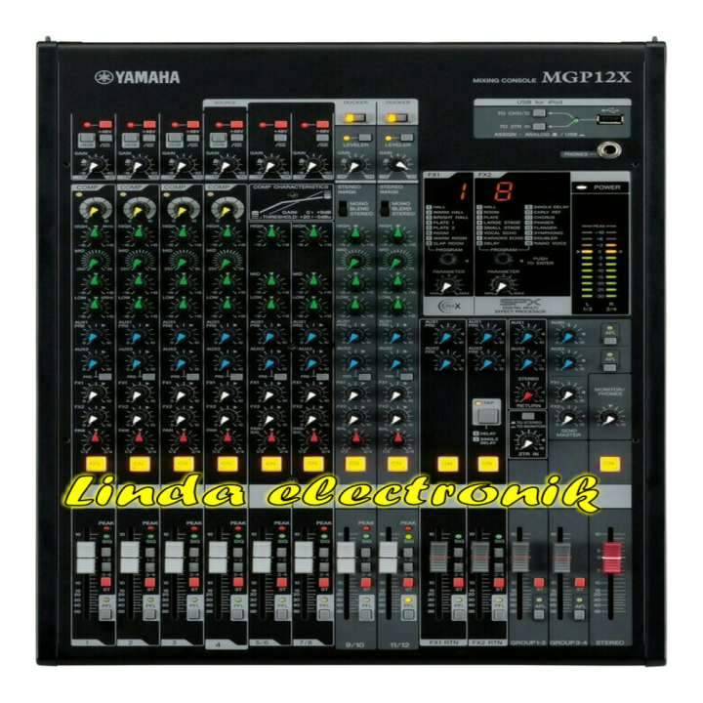Click the MONITOR/PHONES level knob
Viewport: 703px width, 703px height.
tap(609, 418)
